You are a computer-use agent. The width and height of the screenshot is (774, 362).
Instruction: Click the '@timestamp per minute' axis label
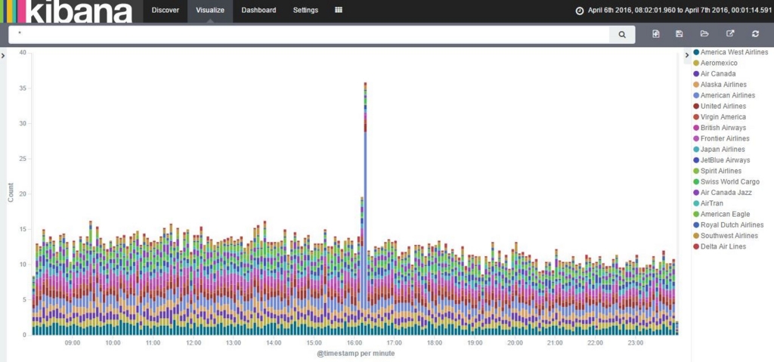tap(356, 354)
